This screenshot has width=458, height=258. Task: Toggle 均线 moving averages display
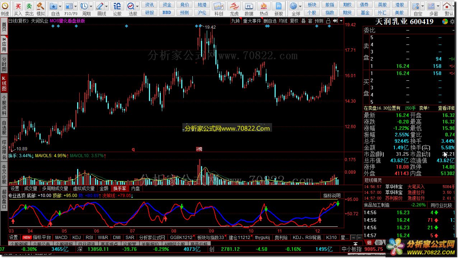[x=283, y=21]
